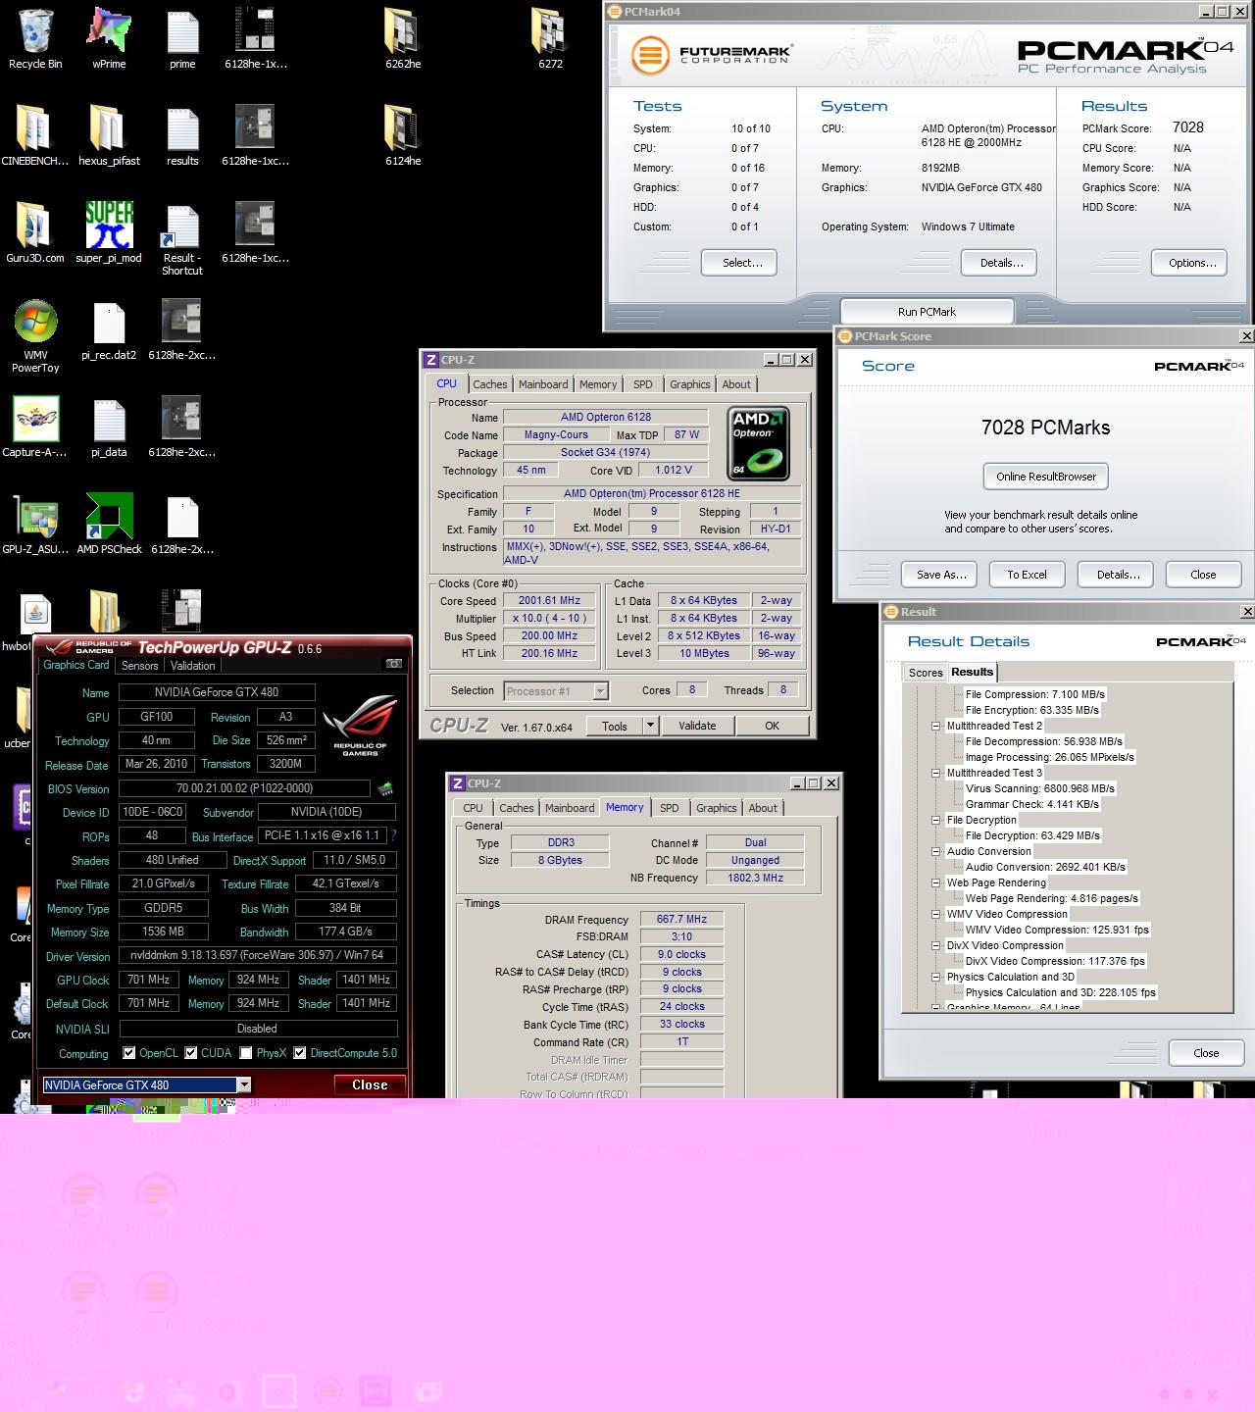Open the Caches tab in top CPU-Z window
This screenshot has width=1255, height=1412.
pyautogui.click(x=490, y=384)
